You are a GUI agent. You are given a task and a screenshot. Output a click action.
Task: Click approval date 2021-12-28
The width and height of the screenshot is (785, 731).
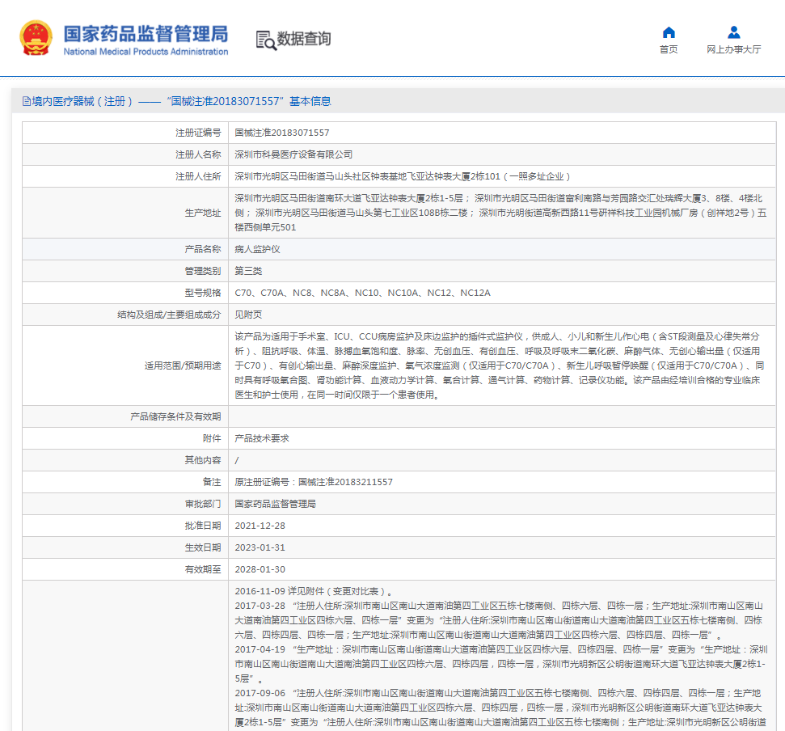(260, 526)
